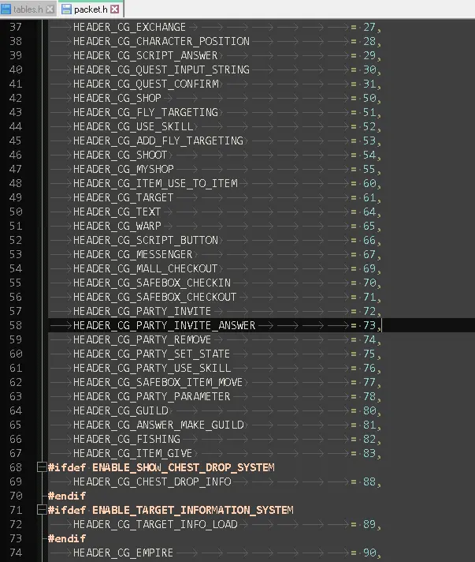
Task: Click on HEADER_CG_PARTY_INVITE_ANSWER text
Action: pyautogui.click(x=164, y=325)
